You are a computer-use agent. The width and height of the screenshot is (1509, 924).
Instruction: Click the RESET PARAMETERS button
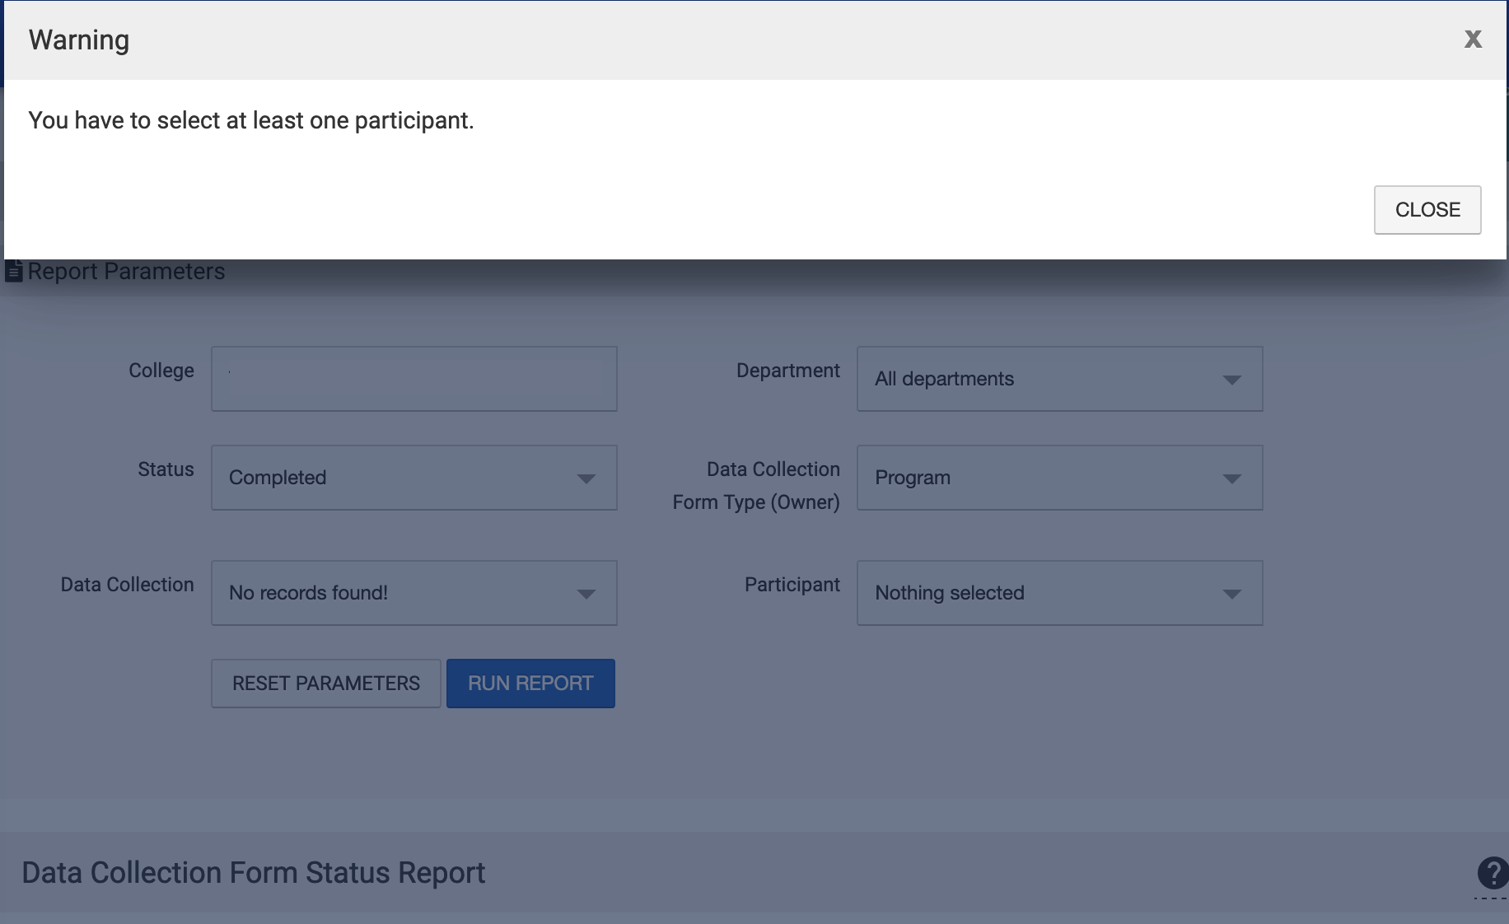pos(326,684)
